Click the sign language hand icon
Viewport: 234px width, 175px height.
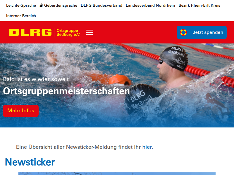point(41,5)
